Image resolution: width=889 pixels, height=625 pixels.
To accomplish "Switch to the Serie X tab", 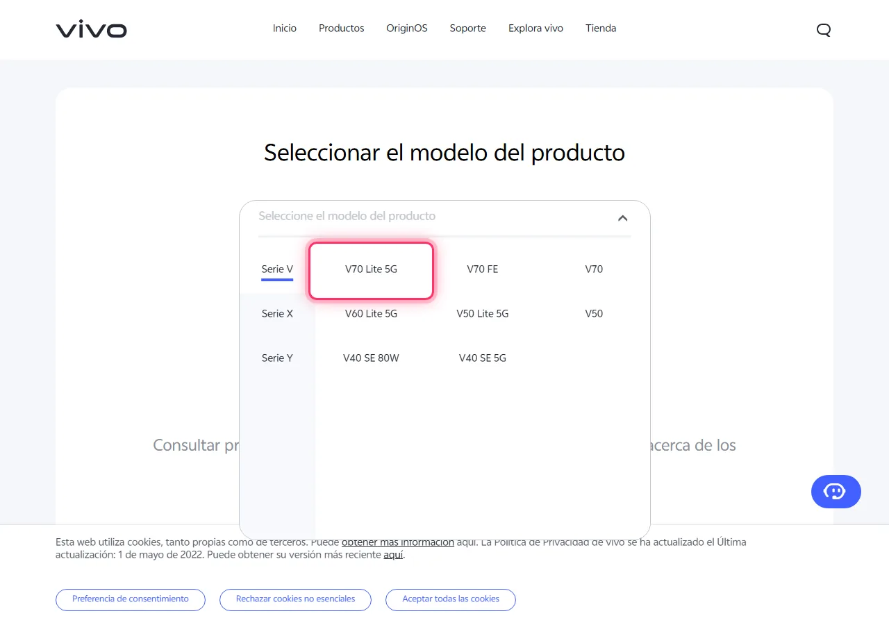I will click(x=277, y=314).
